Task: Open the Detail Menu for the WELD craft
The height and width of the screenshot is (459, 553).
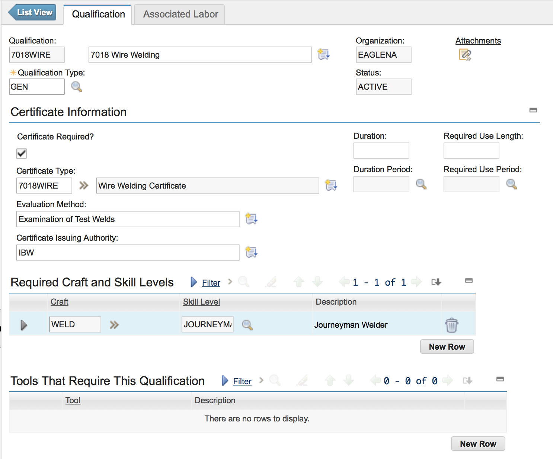Action: click(114, 324)
